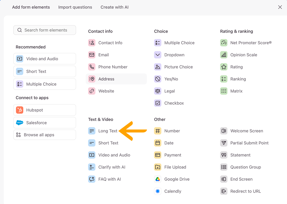The image size is (287, 204).
Task: Select the Matrix grid icon
Action: [x=224, y=91]
